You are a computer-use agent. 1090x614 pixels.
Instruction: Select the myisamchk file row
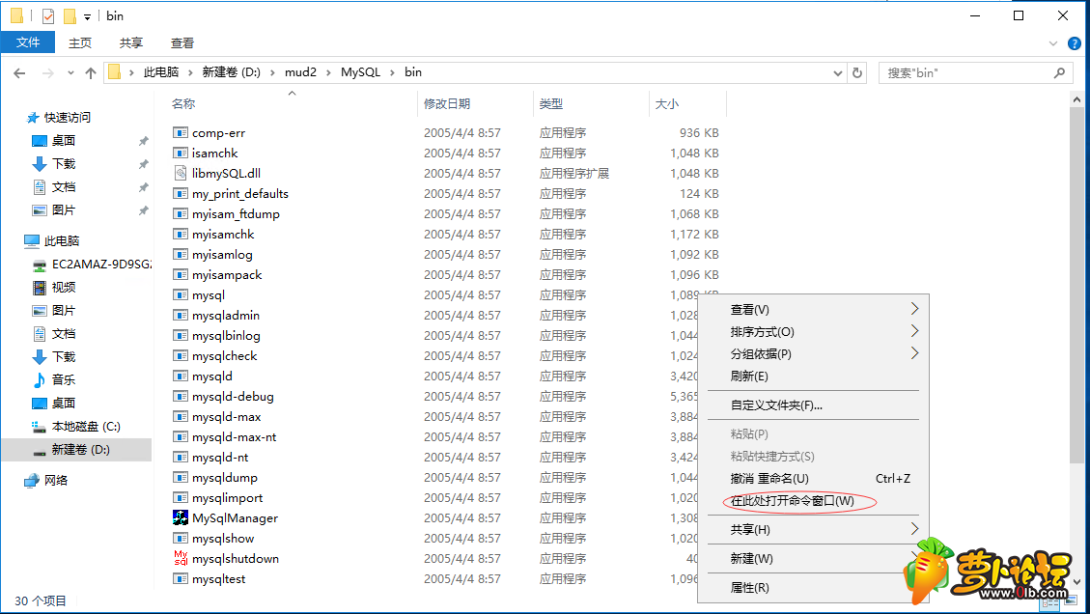pos(446,235)
